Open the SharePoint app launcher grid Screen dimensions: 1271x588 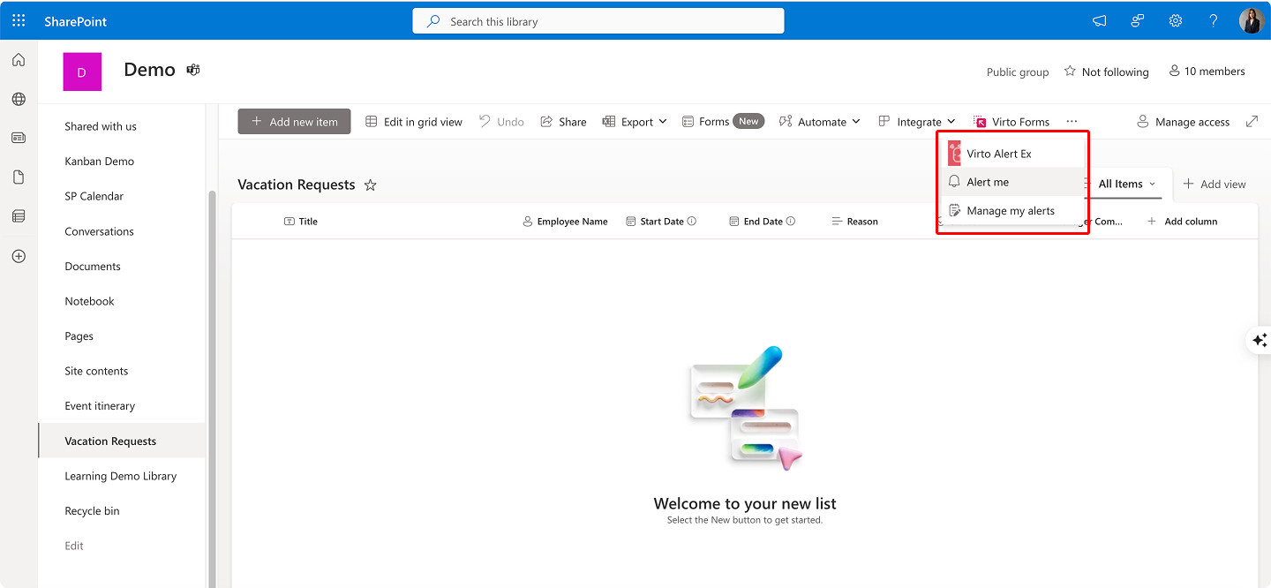coord(18,19)
